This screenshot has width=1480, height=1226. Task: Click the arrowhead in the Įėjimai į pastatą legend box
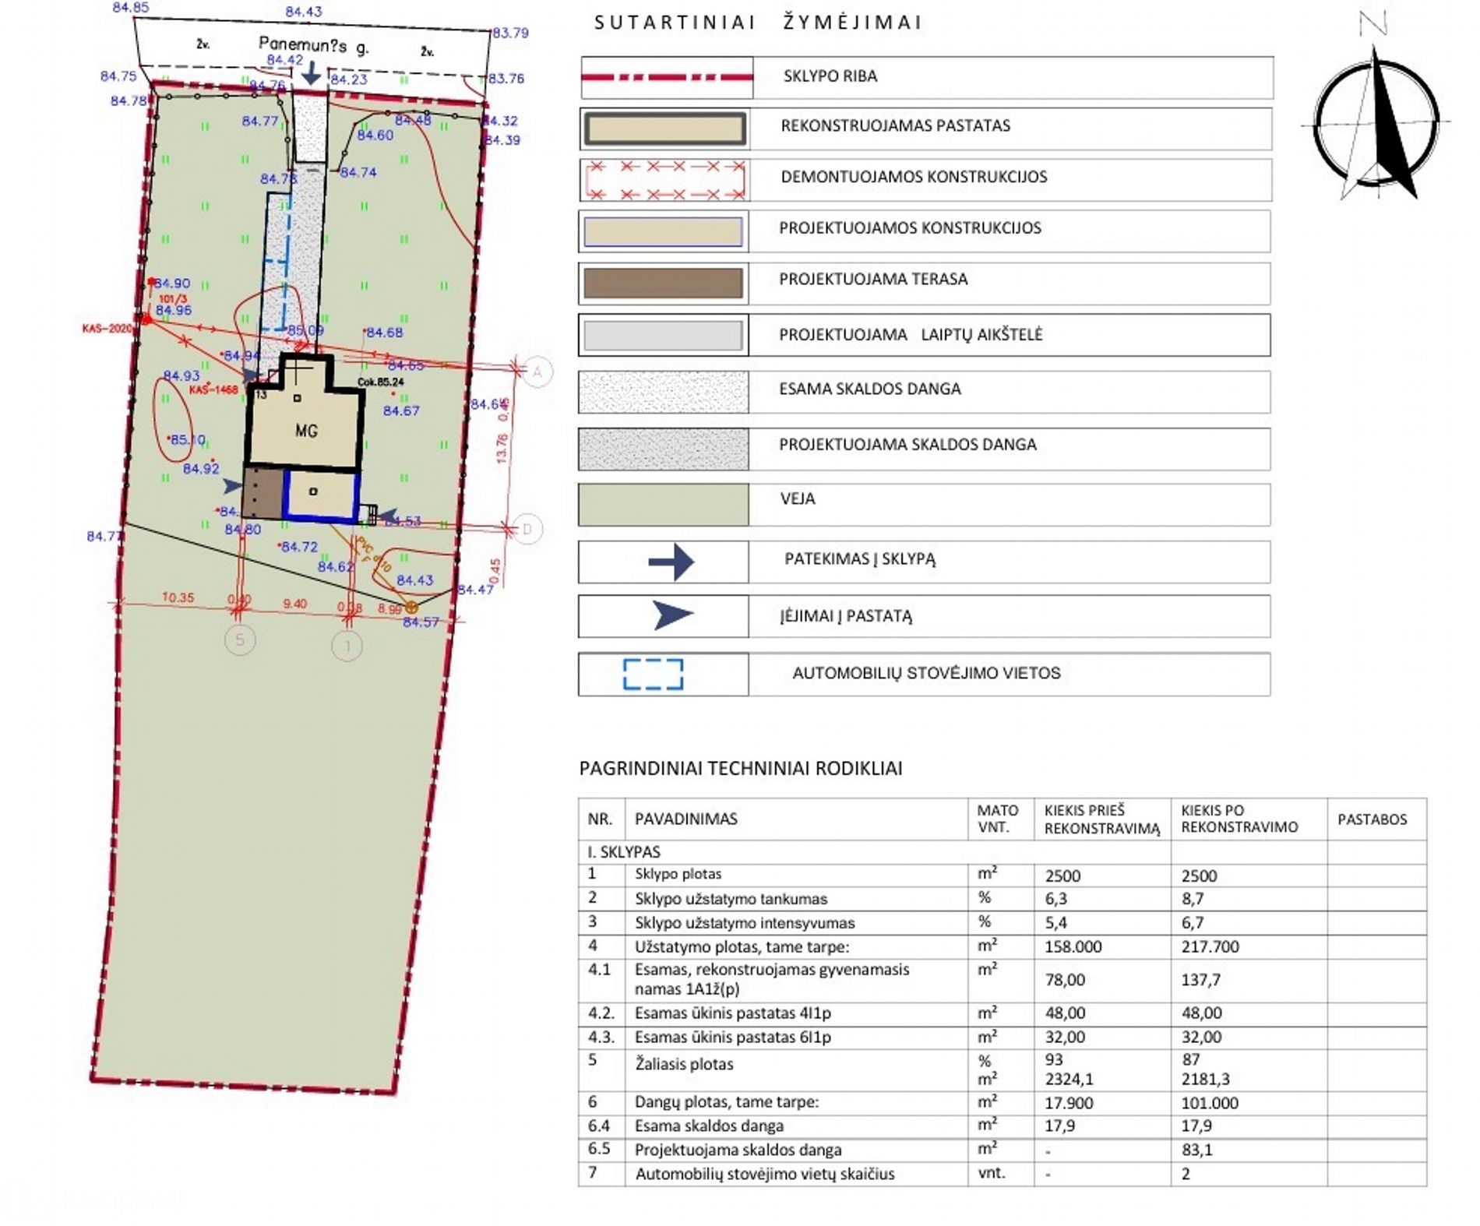[671, 615]
